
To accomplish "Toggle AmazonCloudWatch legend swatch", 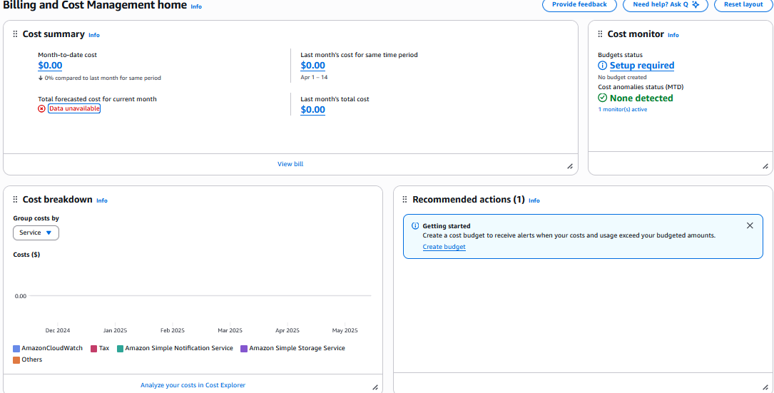I will (16, 349).
